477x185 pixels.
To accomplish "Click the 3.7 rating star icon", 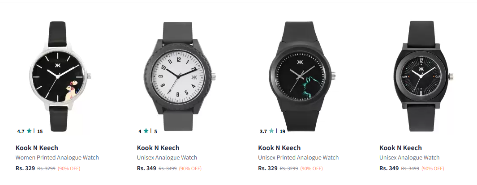I will 271,131.
